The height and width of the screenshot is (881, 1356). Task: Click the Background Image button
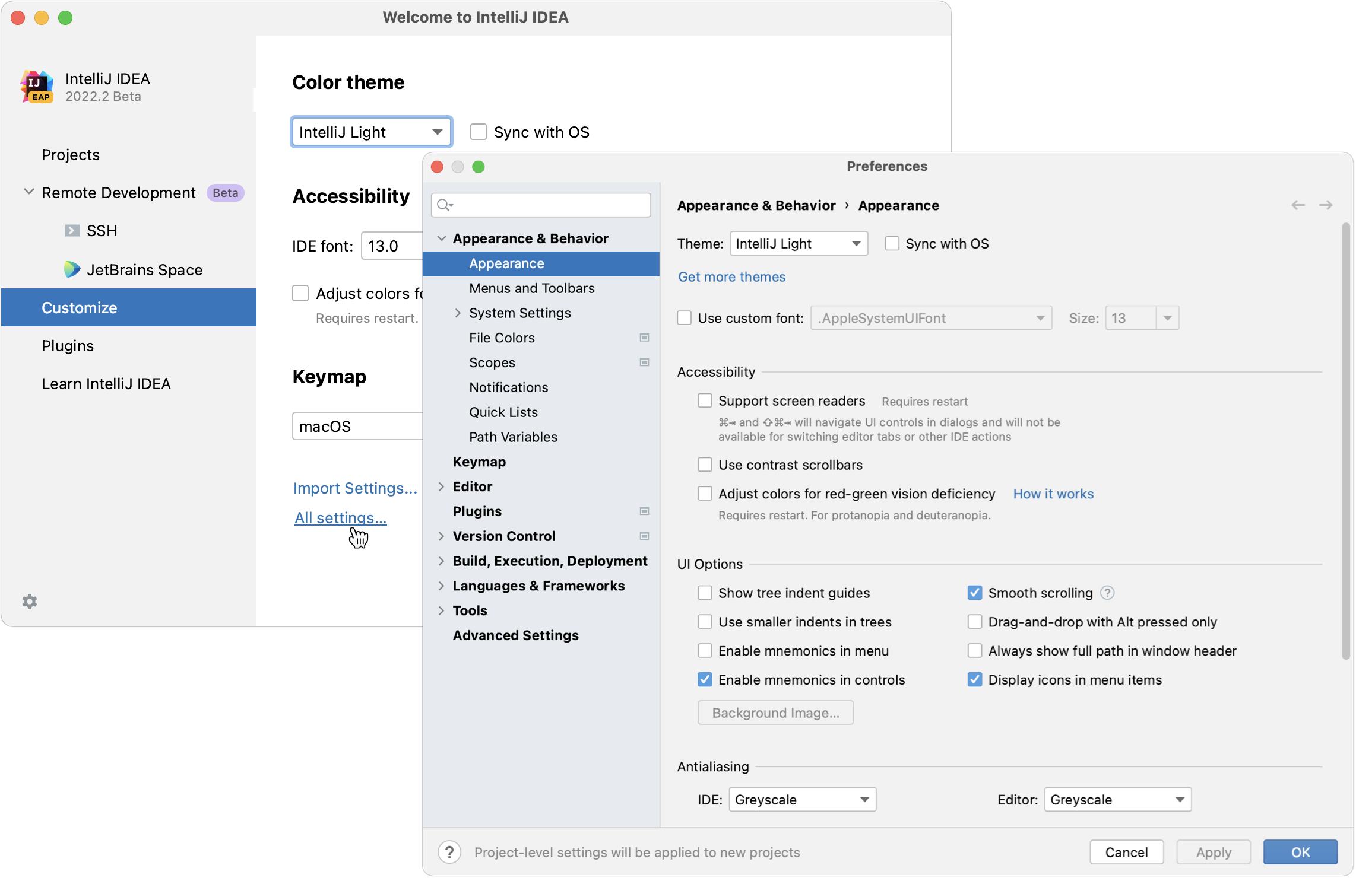[x=776, y=712]
